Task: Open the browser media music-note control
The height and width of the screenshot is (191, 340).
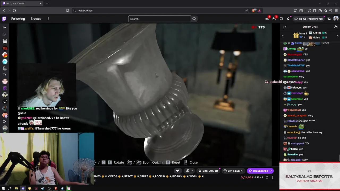Action: coord(310,11)
